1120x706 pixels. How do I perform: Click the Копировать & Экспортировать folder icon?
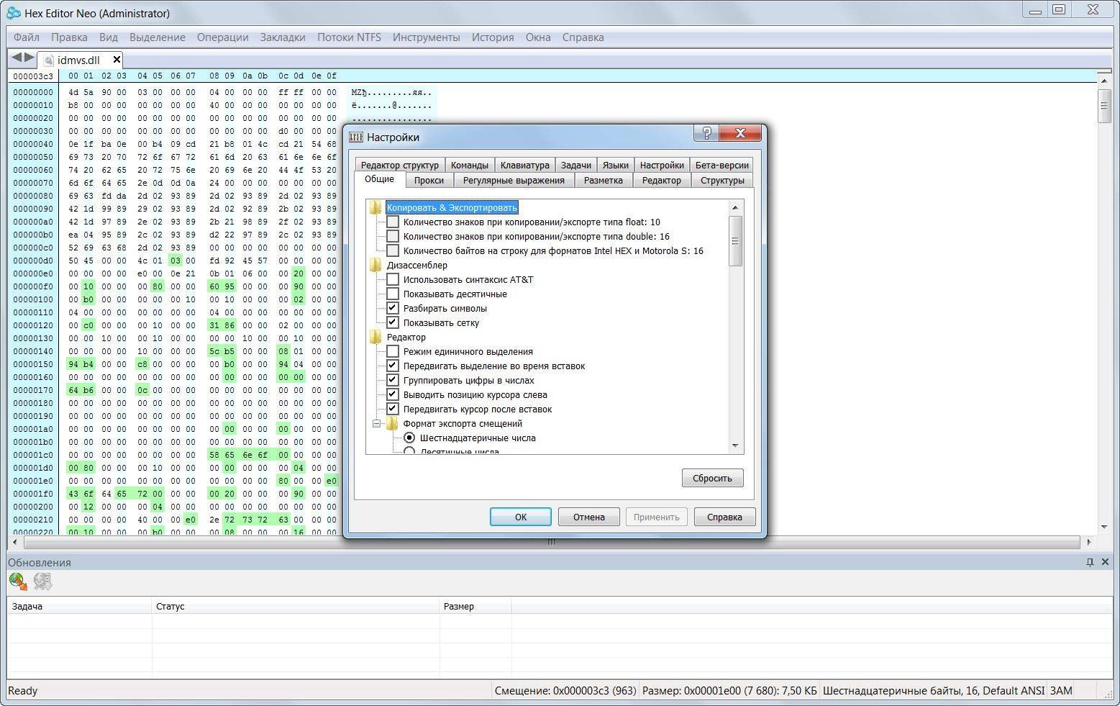coord(375,207)
